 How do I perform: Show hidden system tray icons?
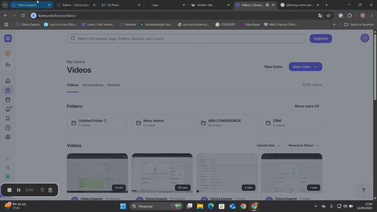click(x=316, y=206)
